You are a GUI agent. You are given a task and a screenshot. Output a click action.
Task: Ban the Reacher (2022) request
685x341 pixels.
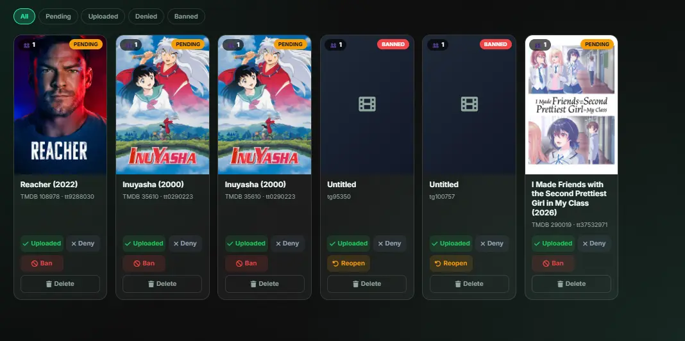pos(42,263)
